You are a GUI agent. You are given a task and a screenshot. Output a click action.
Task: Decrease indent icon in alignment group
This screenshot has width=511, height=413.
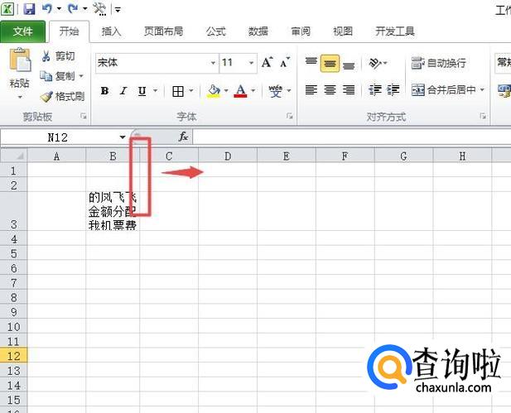coord(375,89)
